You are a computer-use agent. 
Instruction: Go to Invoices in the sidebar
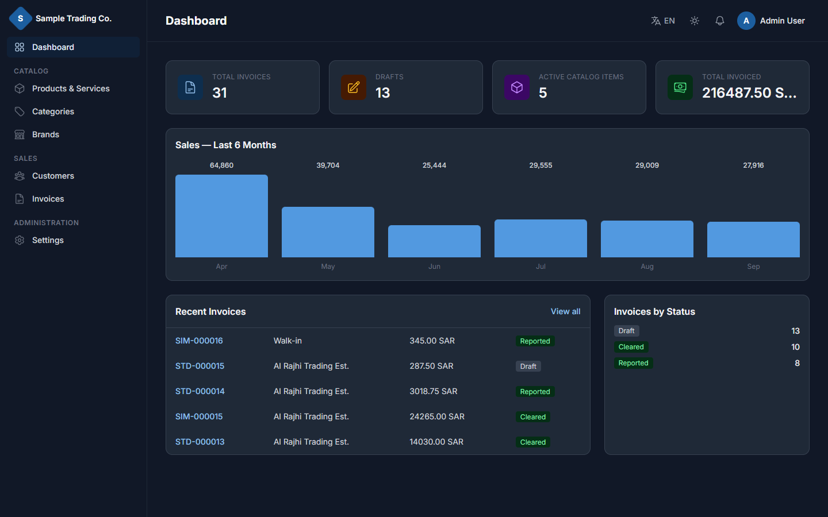[73, 199]
